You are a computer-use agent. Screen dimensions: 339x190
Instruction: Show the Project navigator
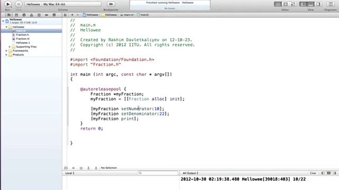(x=9, y=15)
